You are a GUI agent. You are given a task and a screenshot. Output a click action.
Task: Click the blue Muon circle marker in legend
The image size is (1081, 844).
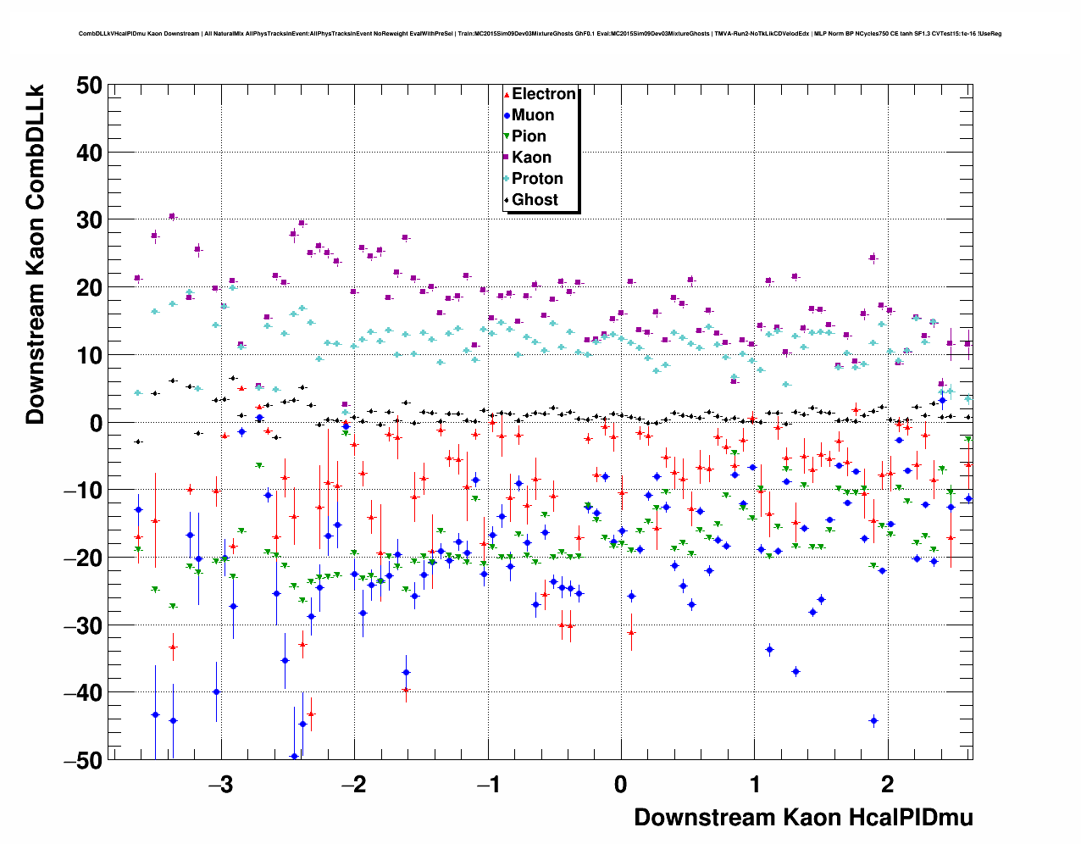click(507, 115)
